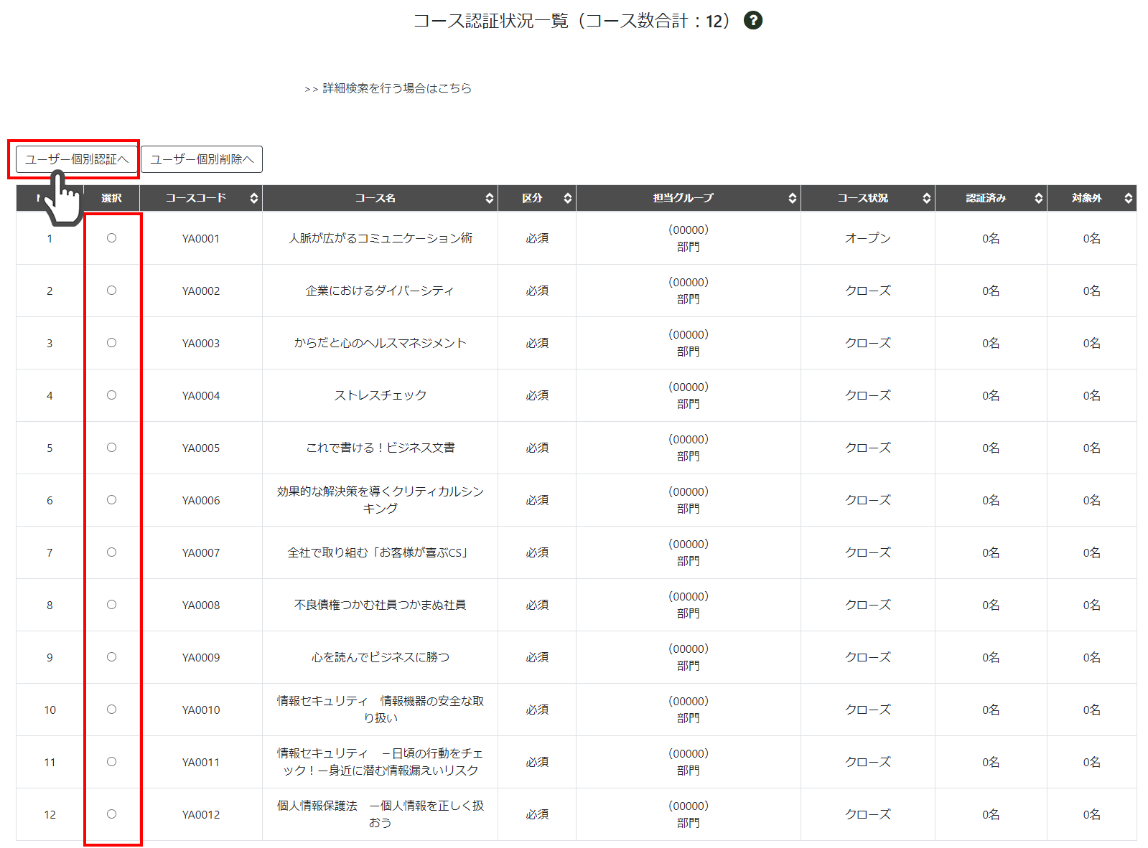This screenshot has width=1148, height=848.
Task: Select radio button for course YA0001
Action: [x=111, y=238]
